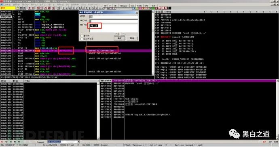The width and height of the screenshot is (279, 147).
Task: Open Calc from the toolbar
Action: coord(133,6)
